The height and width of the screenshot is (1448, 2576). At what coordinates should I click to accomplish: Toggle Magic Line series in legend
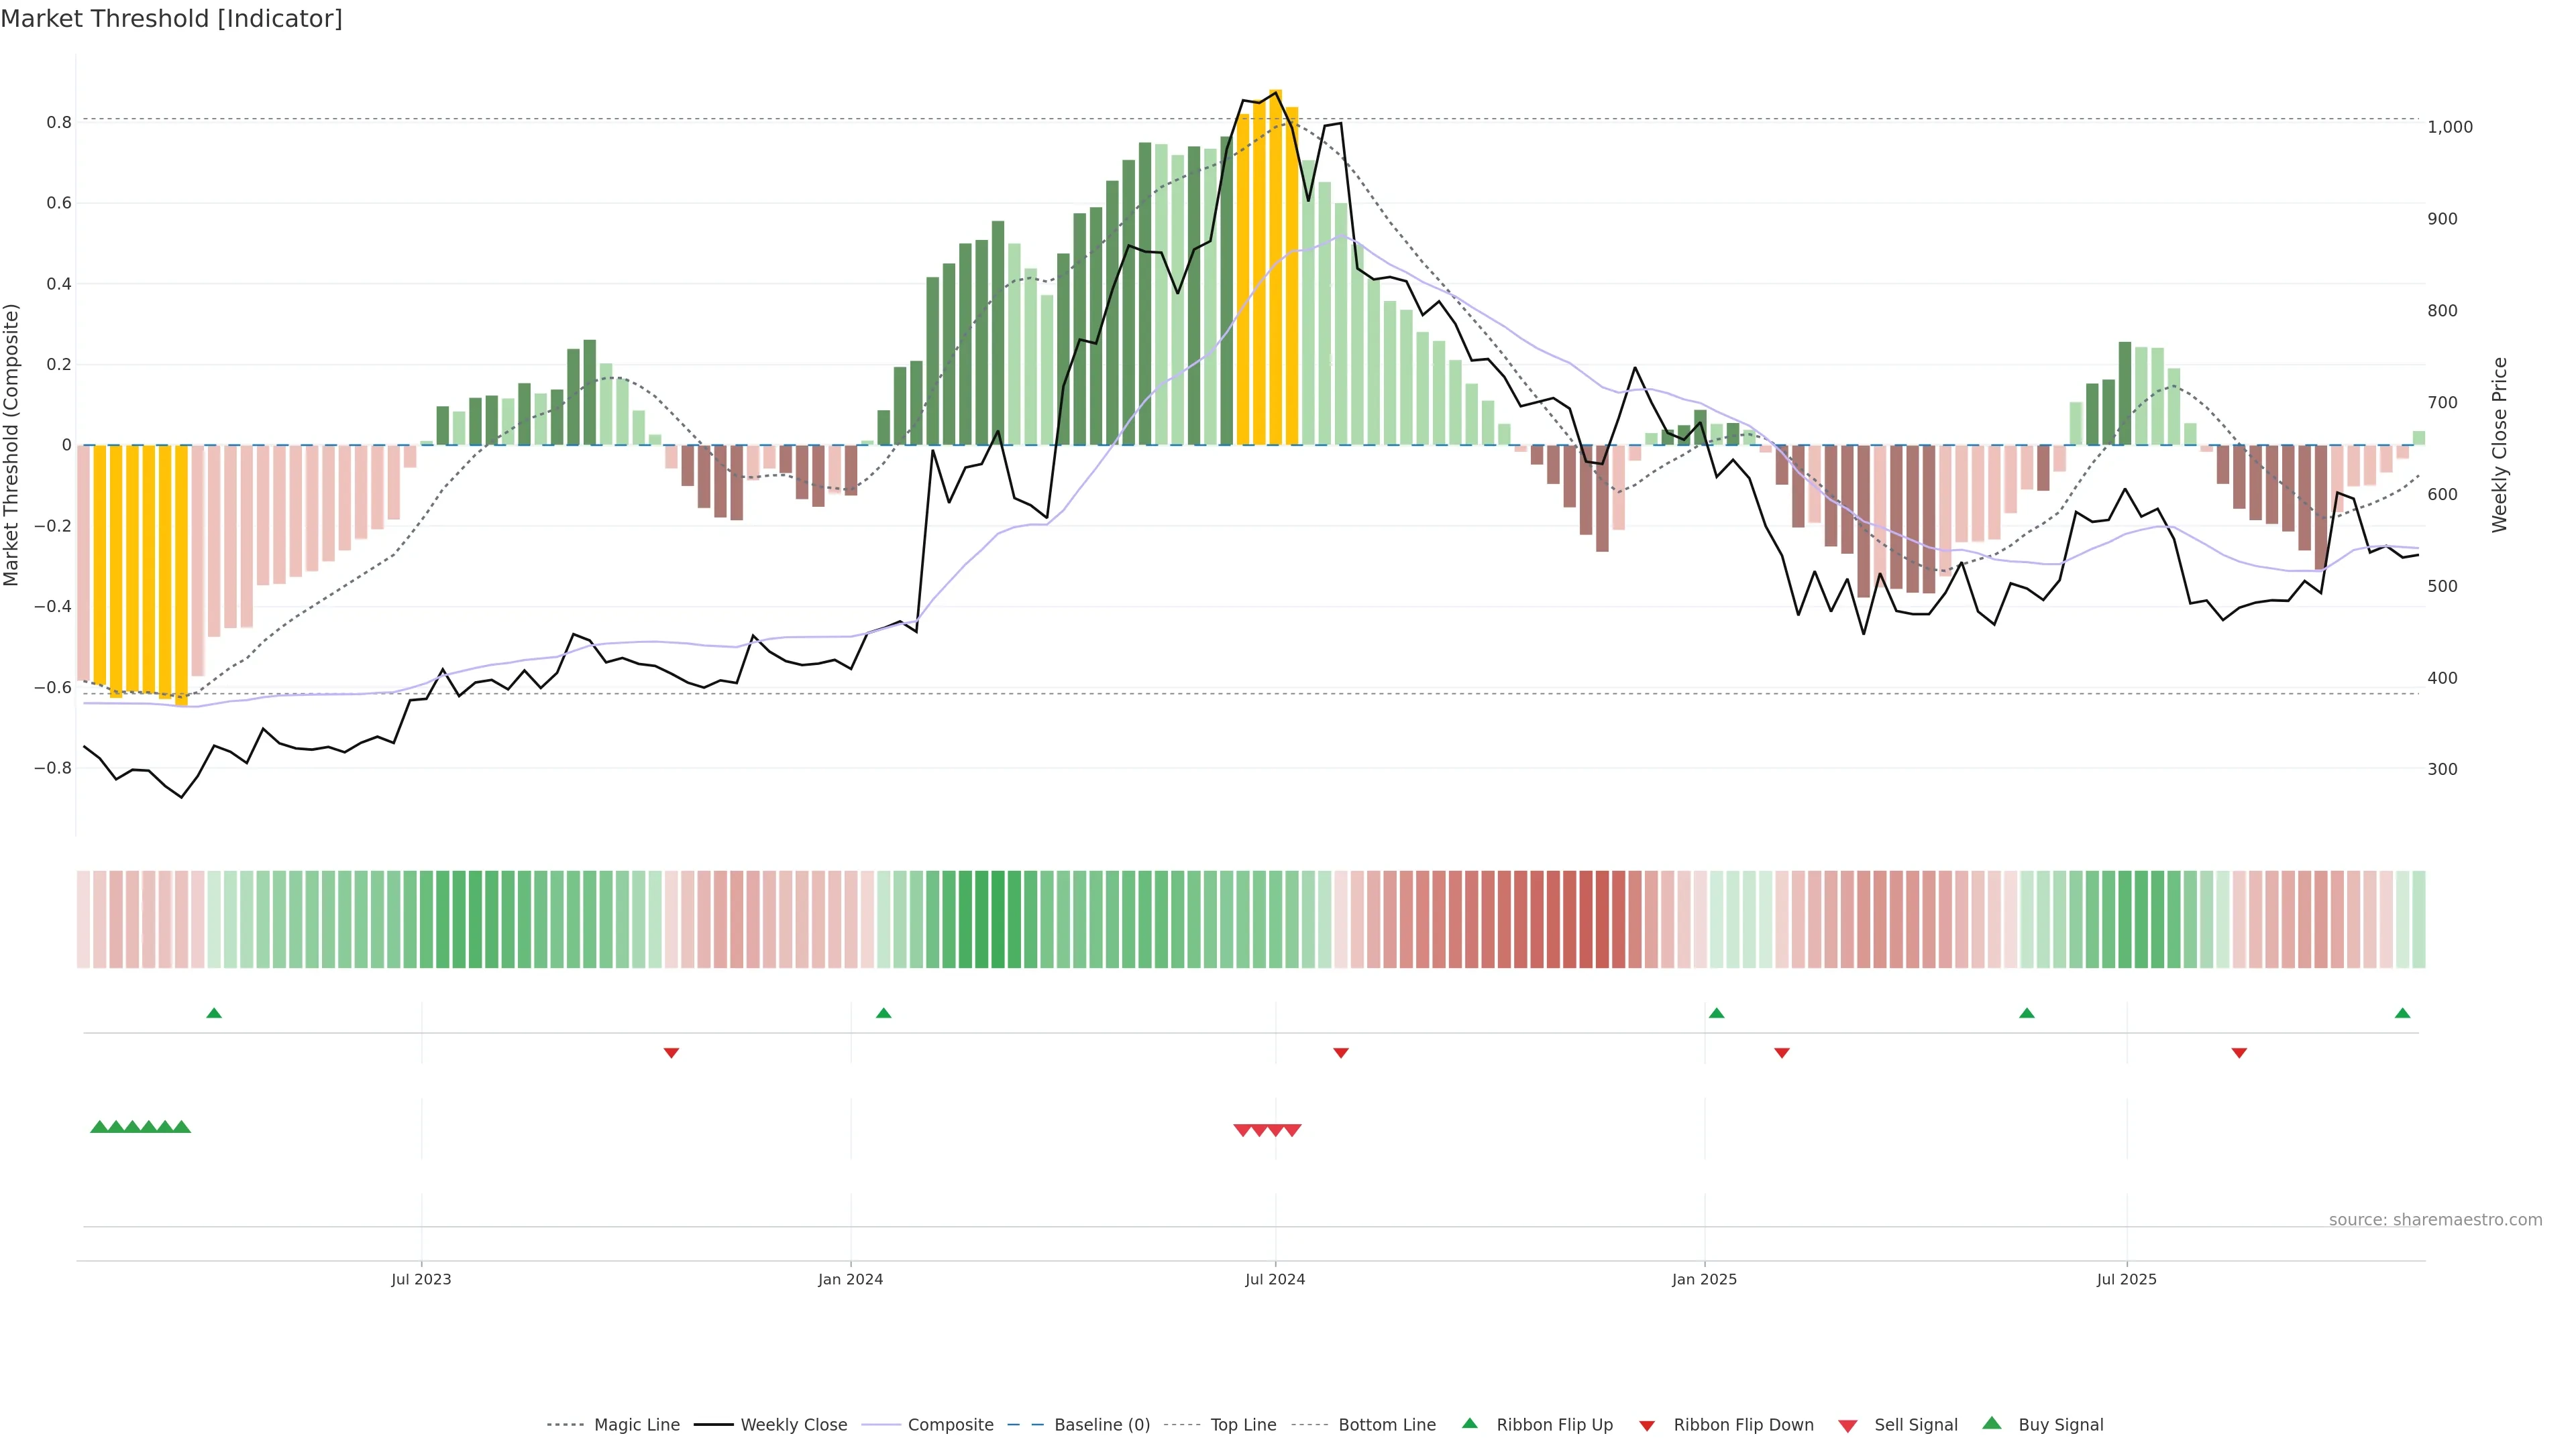click(636, 1425)
